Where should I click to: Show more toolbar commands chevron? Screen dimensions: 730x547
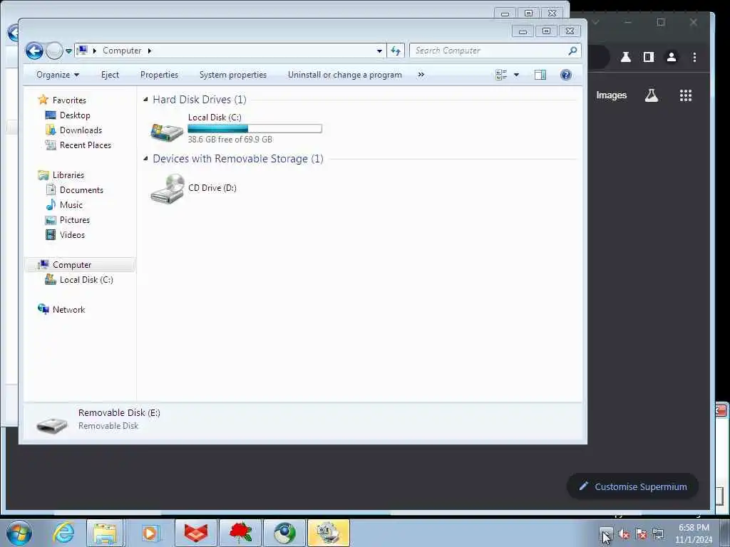421,75
